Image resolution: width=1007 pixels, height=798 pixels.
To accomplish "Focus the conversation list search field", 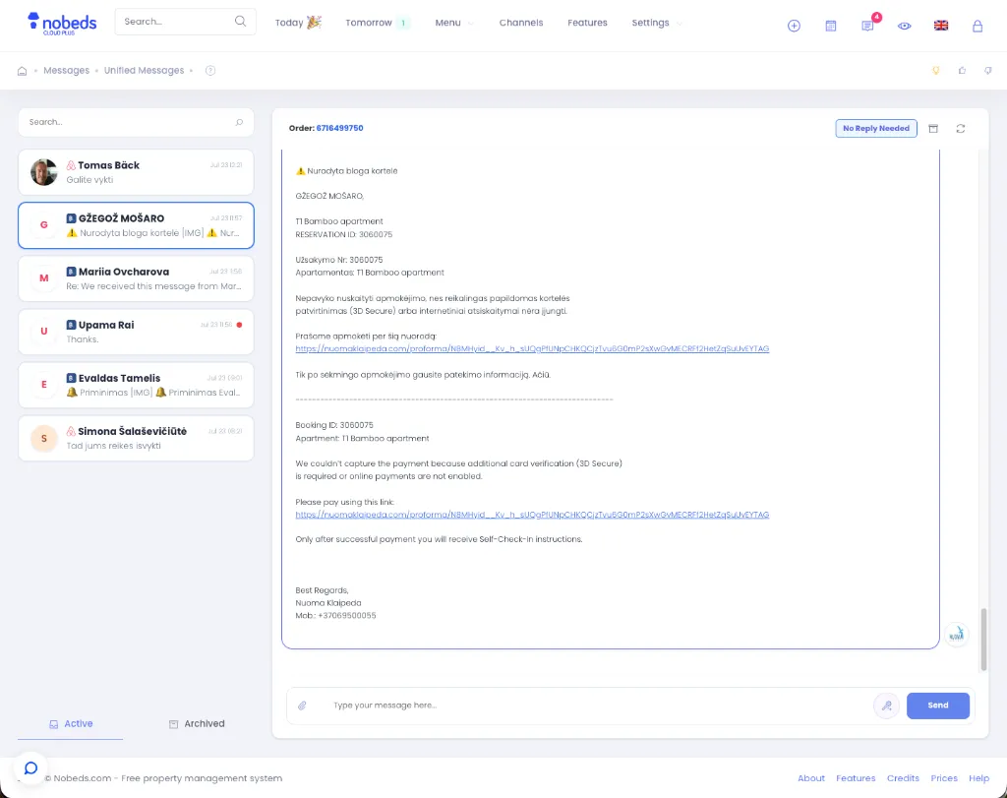I will [136, 122].
